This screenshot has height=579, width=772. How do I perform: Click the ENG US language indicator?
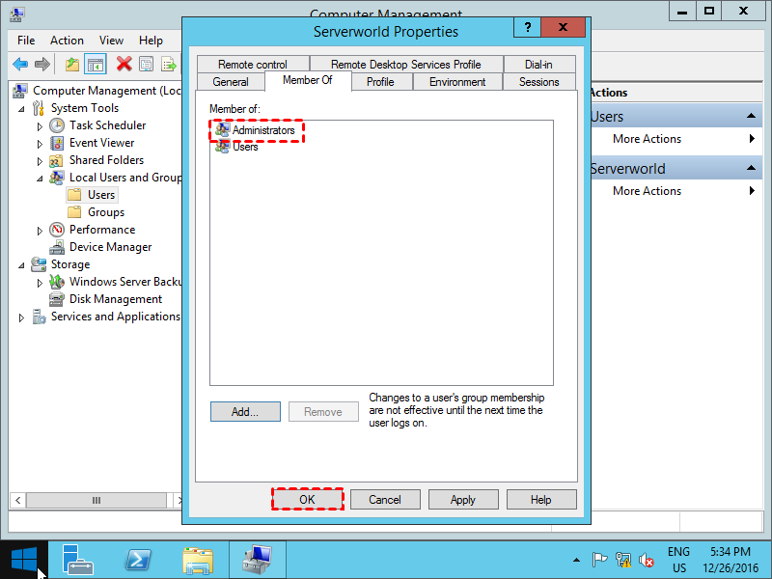point(678,561)
